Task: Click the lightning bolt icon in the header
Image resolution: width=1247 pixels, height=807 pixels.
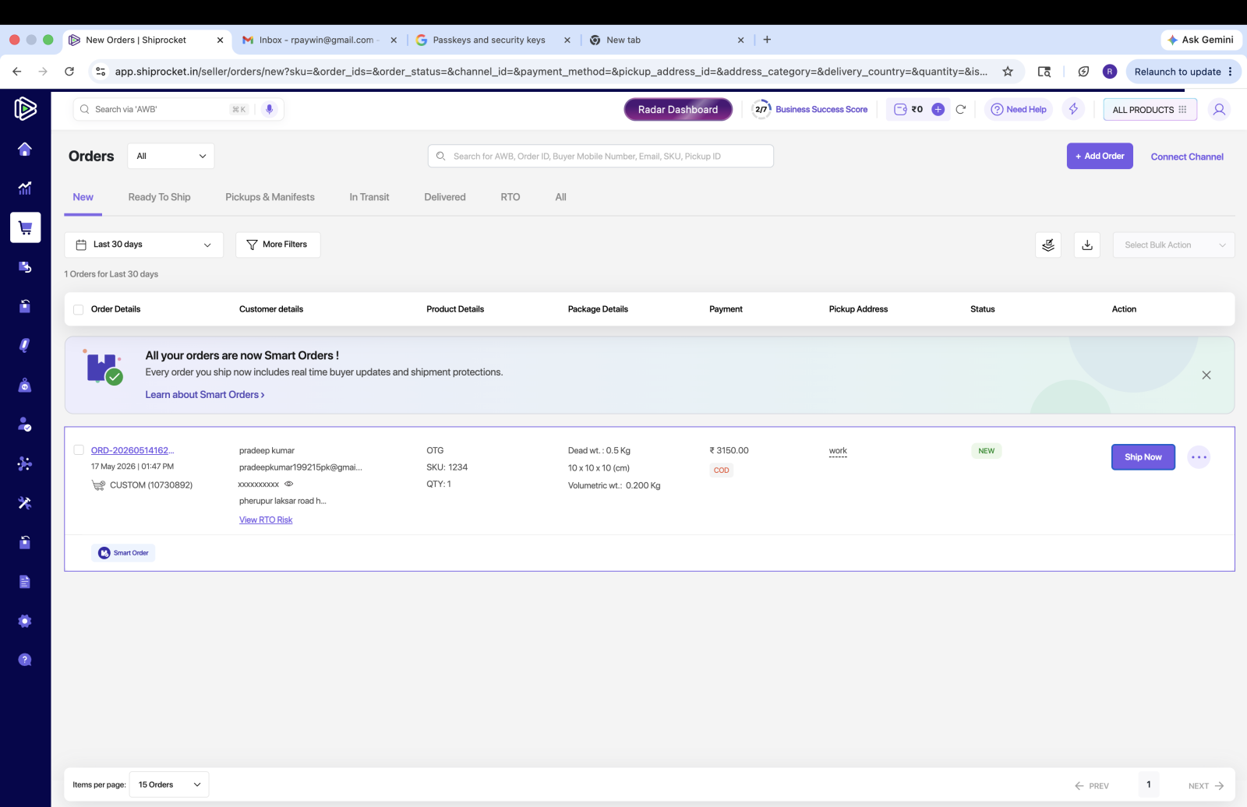Action: (x=1073, y=109)
